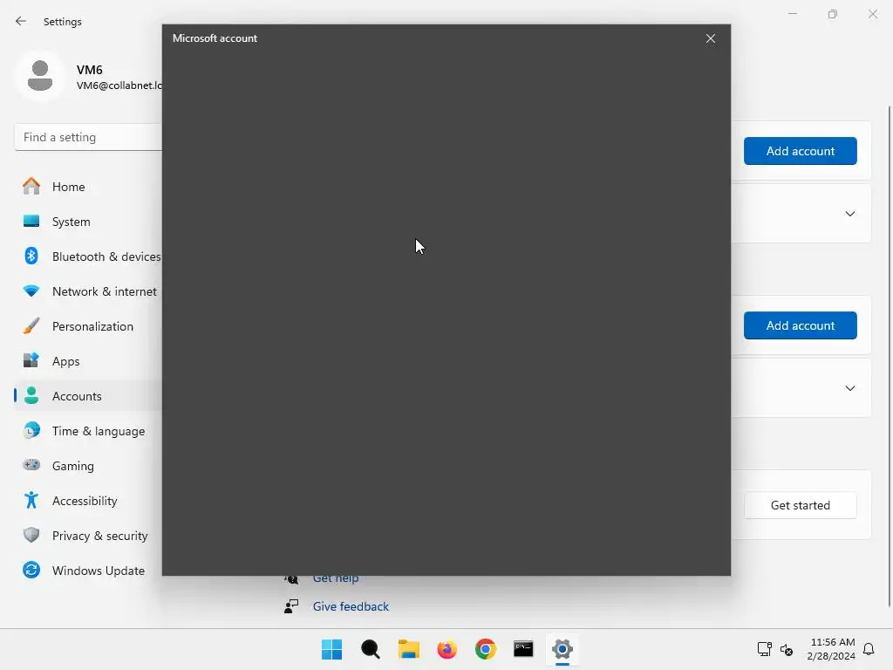Image resolution: width=893 pixels, height=670 pixels.
Task: Click the Windows Update refresh icon
Action: pyautogui.click(x=31, y=570)
